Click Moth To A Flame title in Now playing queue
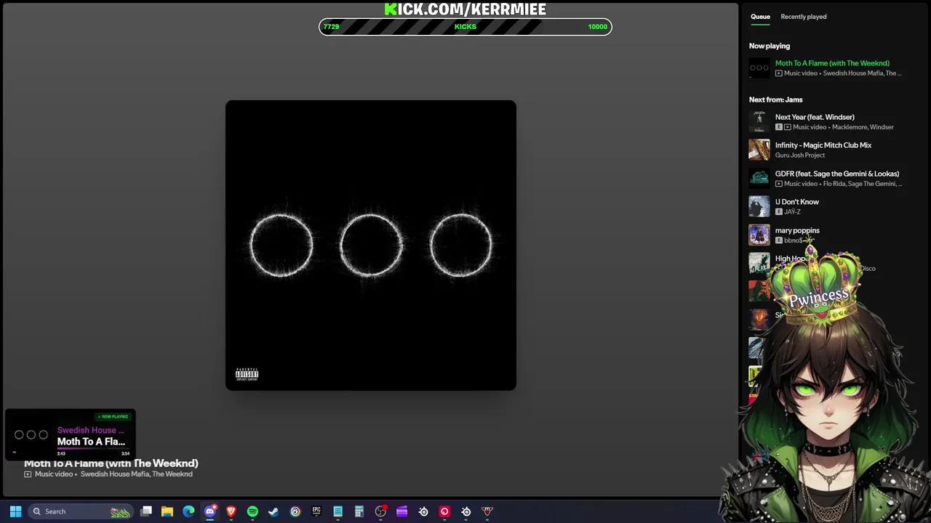931x523 pixels. [x=832, y=63]
